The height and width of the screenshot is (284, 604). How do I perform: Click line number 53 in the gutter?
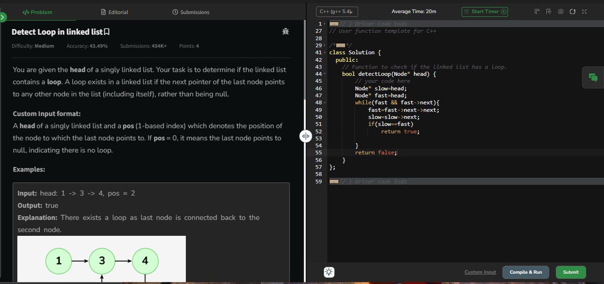click(x=318, y=139)
